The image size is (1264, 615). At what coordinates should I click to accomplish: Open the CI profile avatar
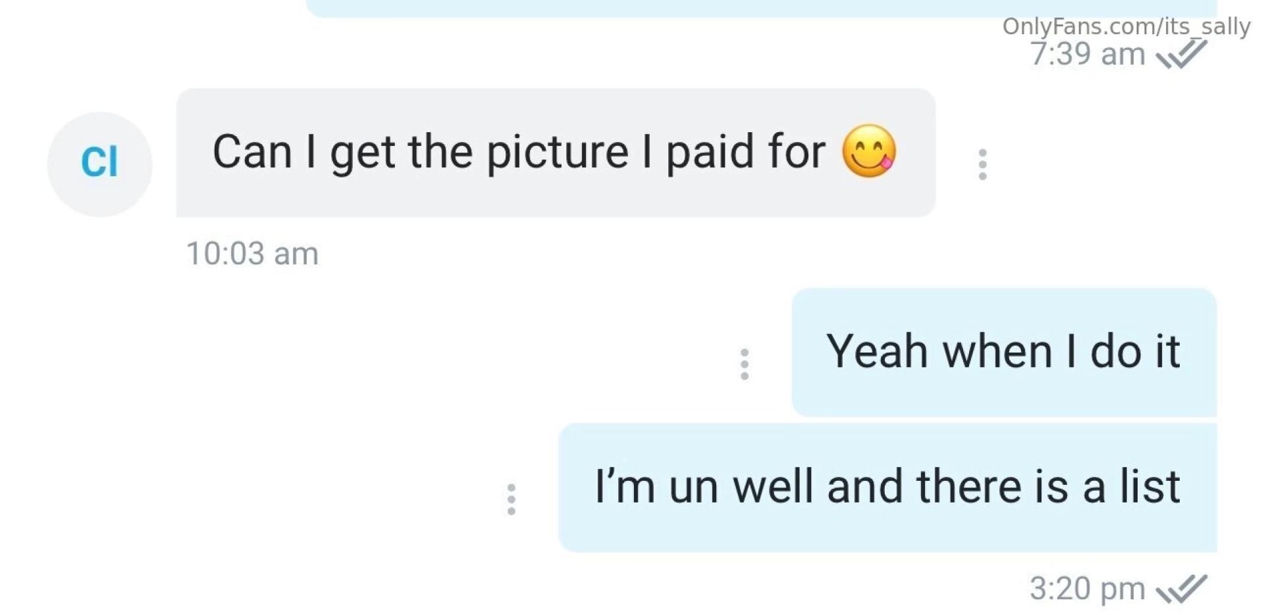click(99, 164)
